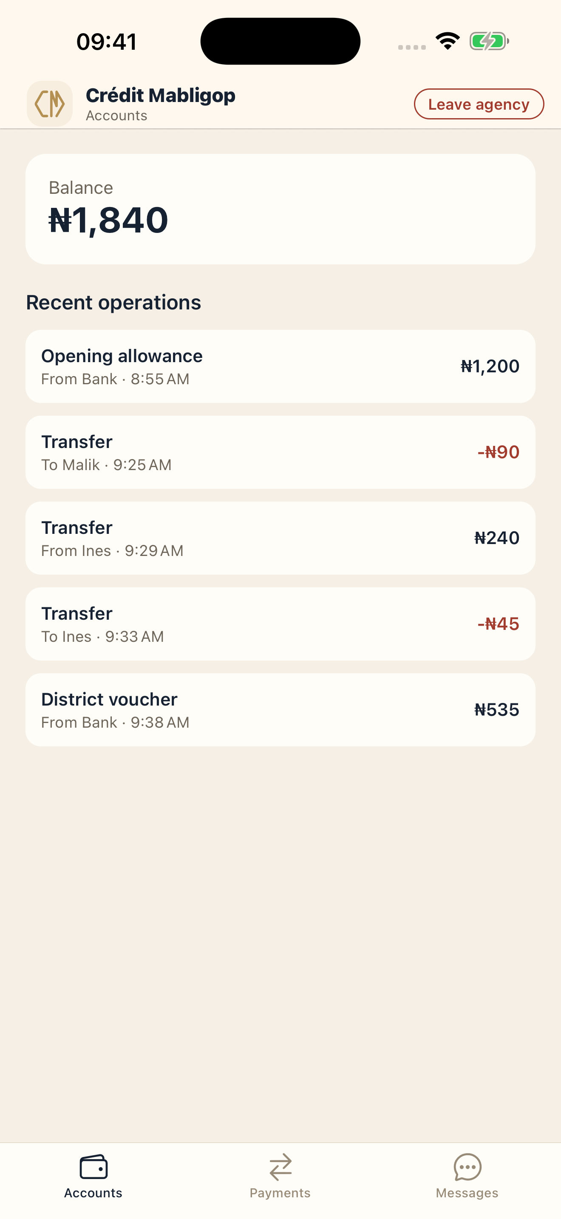Open the transfer from Ines entry
The image size is (561, 1219).
280,538
